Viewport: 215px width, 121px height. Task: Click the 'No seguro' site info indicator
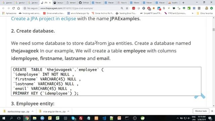31,8
